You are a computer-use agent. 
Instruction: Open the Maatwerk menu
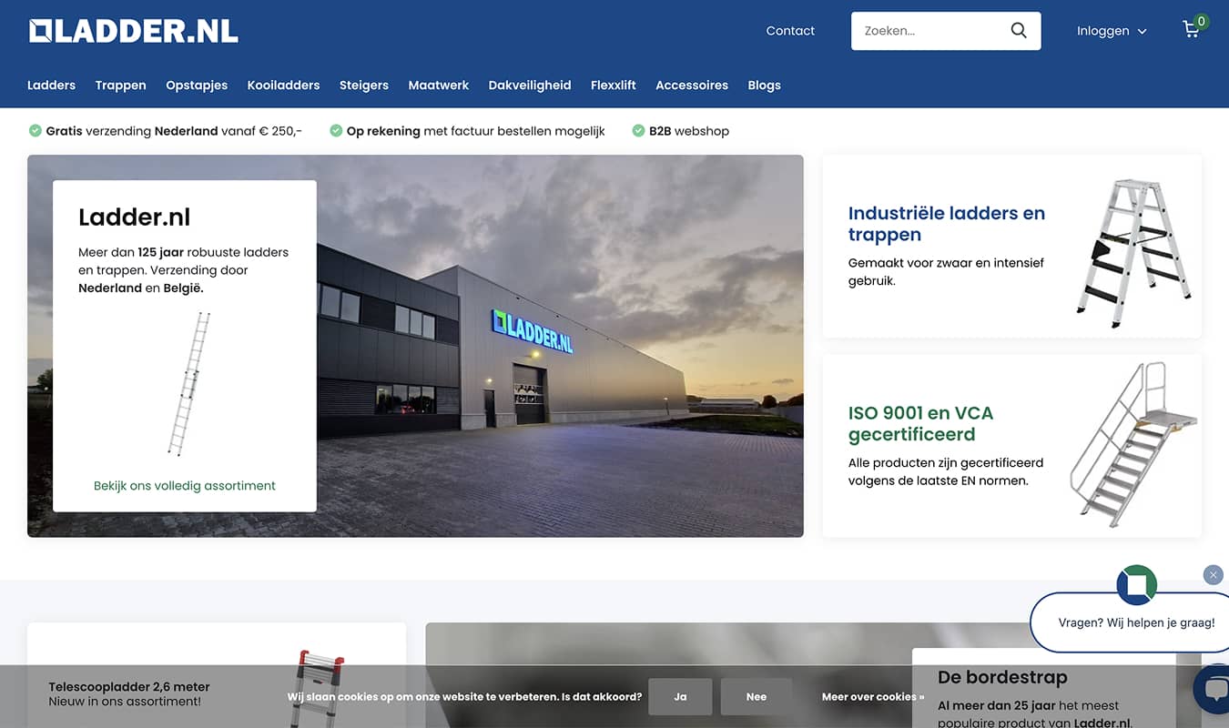(x=439, y=86)
